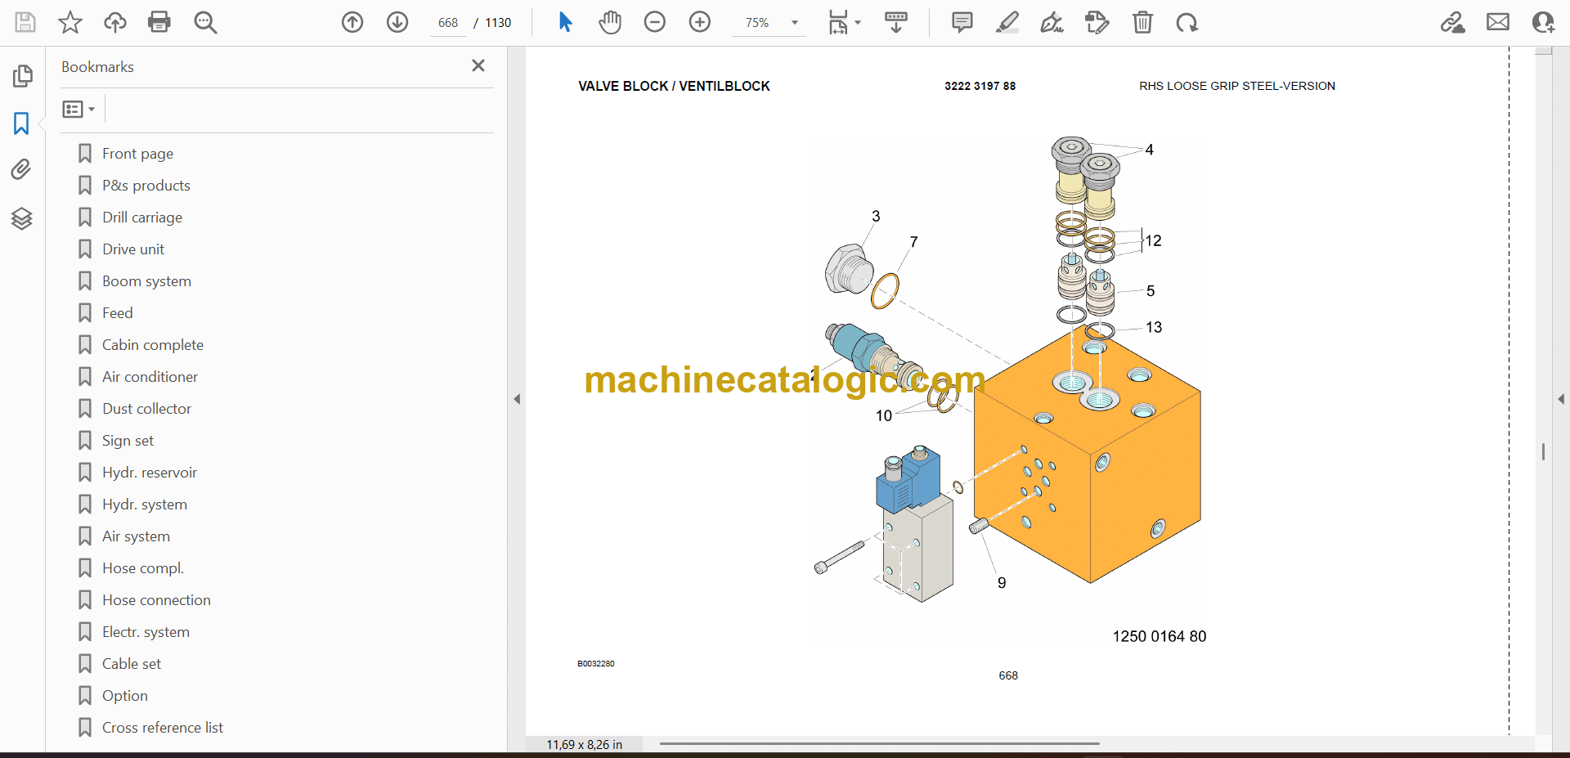The image size is (1570, 758).
Task: Jump to Cross reference list bookmark
Action: [x=162, y=728]
